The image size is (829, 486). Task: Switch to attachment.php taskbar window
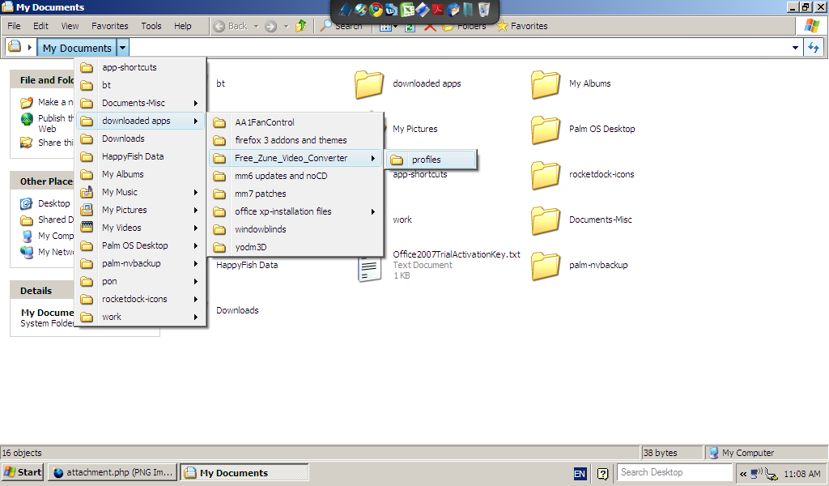click(x=113, y=472)
